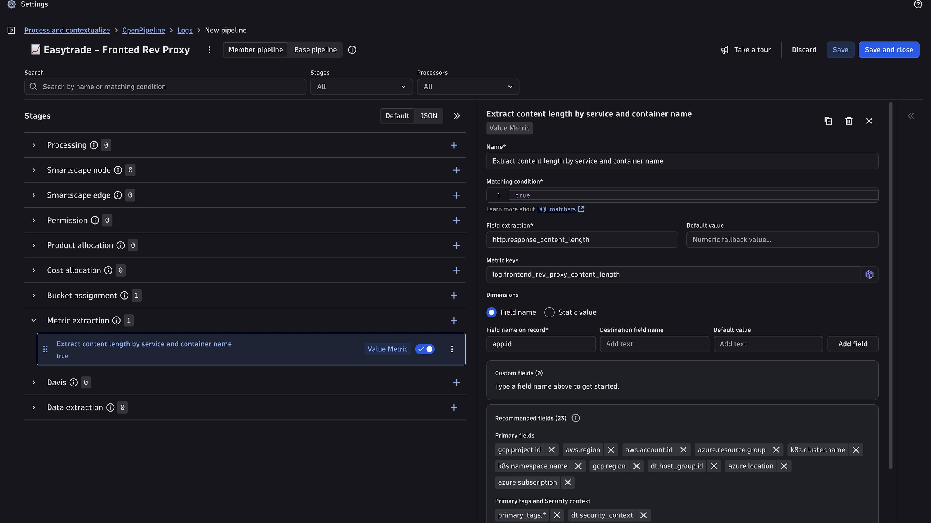This screenshot has width=931, height=523.
Task: Start the Take a tour guide
Action: coord(746,50)
